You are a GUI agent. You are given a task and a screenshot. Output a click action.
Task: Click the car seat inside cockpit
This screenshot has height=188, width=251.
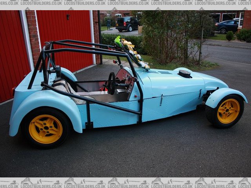(63, 86)
